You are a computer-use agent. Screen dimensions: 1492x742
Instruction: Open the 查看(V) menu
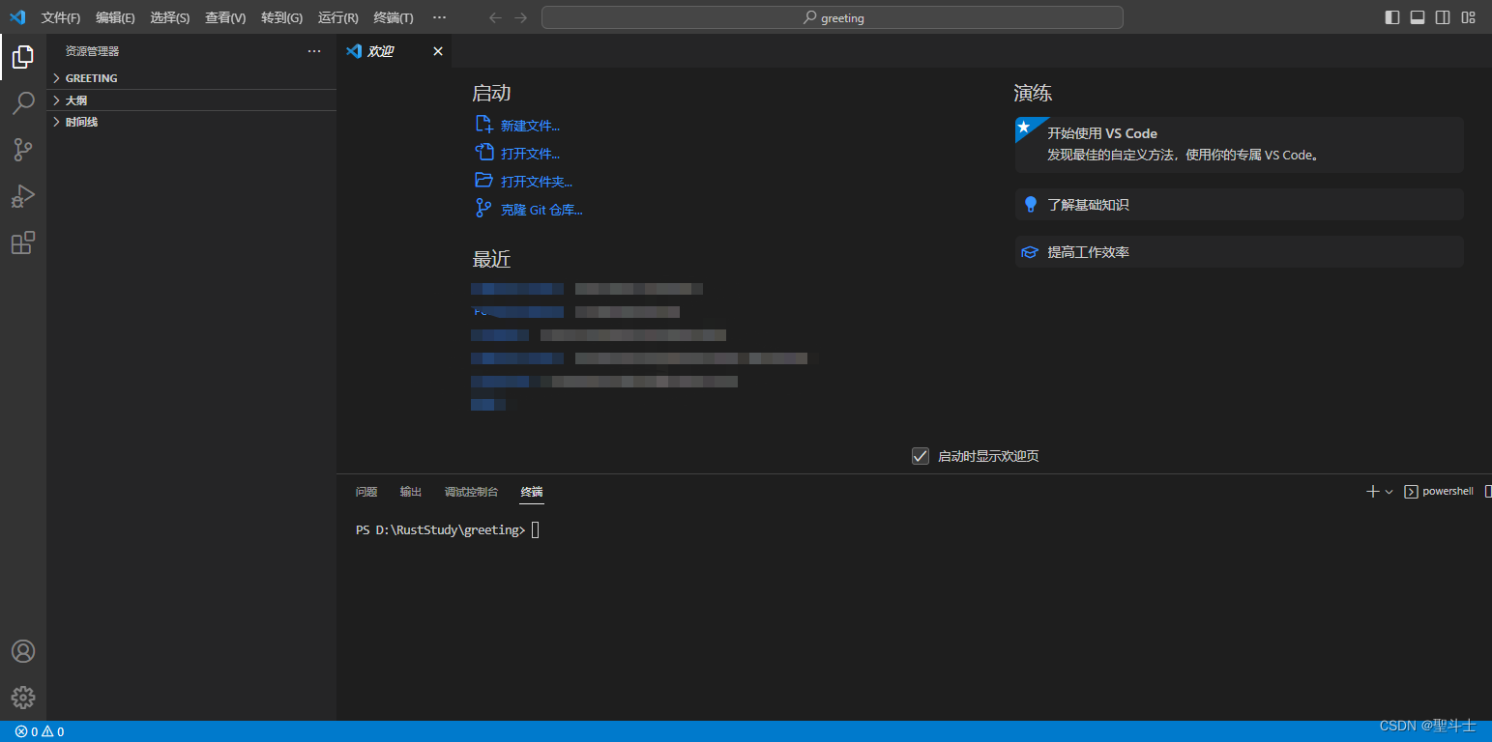coord(225,18)
